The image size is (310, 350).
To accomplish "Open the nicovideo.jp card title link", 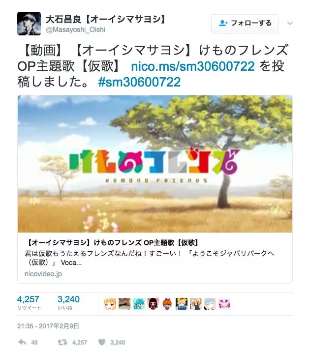I will tap(112, 243).
